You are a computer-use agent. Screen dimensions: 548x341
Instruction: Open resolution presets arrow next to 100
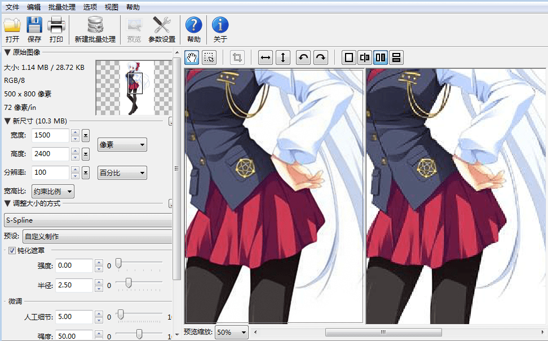point(86,172)
